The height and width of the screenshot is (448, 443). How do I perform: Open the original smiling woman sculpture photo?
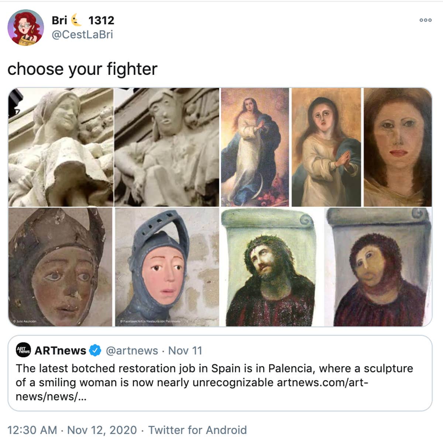point(61,147)
